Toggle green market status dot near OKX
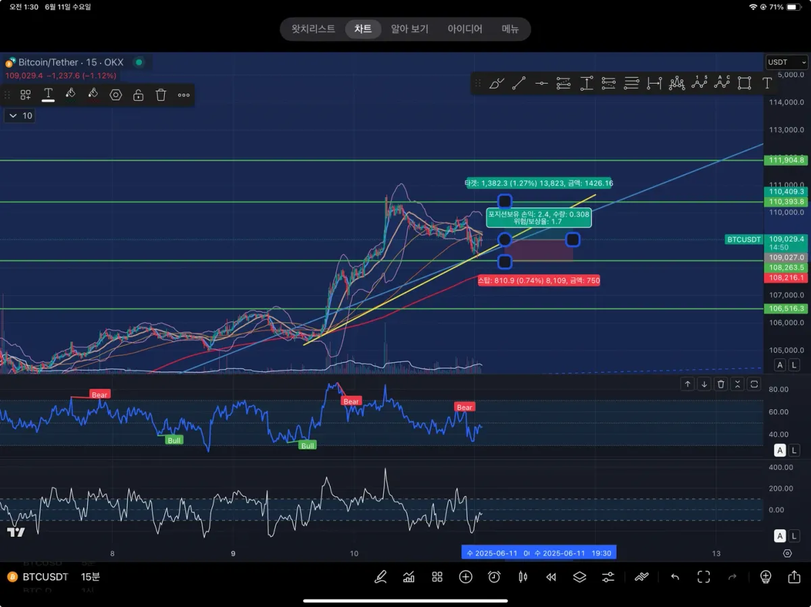 point(139,62)
